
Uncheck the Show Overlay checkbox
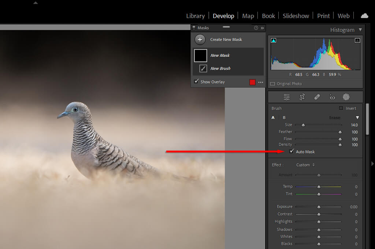point(196,82)
